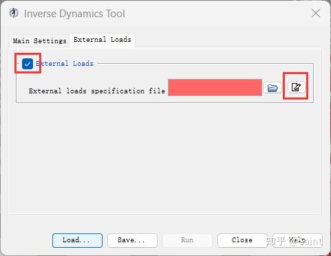
Task: Click the OpenSim icon in title bar
Action: (x=14, y=13)
